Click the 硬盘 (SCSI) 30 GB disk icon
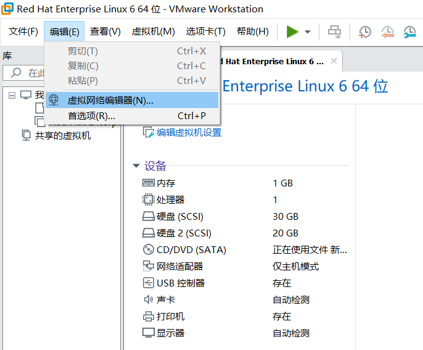The width and height of the screenshot is (423, 350). pyautogui.click(x=149, y=216)
